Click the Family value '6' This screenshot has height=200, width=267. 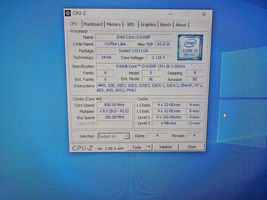(x=105, y=73)
